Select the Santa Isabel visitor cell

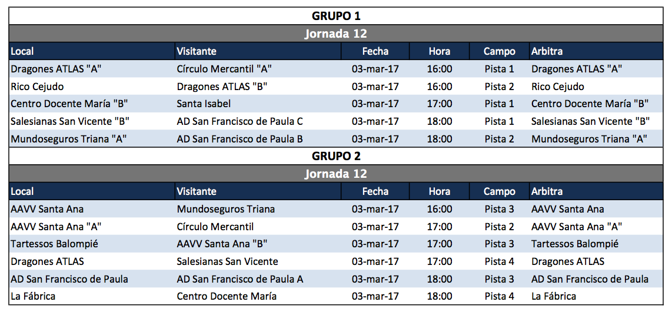pyautogui.click(x=204, y=104)
